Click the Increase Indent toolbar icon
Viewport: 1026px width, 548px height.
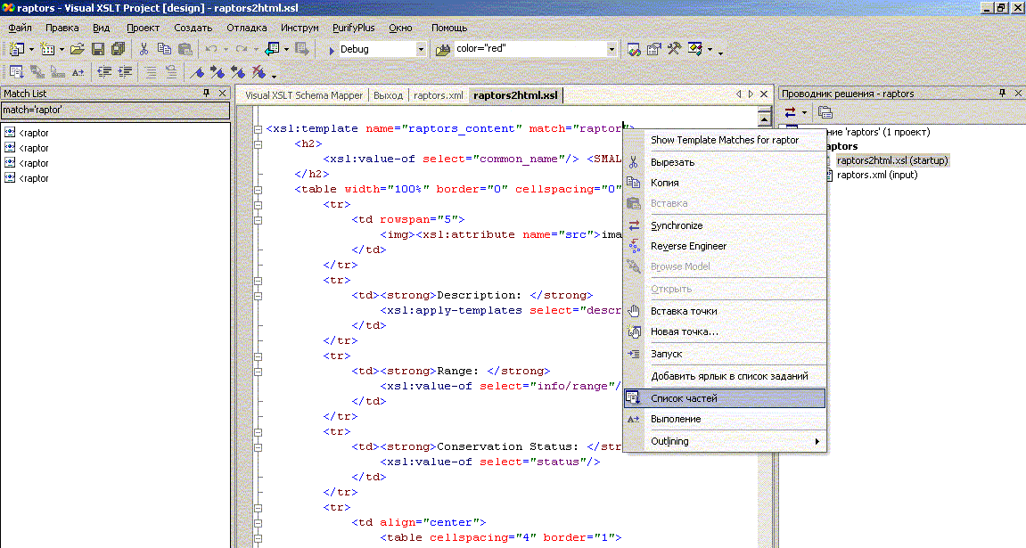point(126,72)
